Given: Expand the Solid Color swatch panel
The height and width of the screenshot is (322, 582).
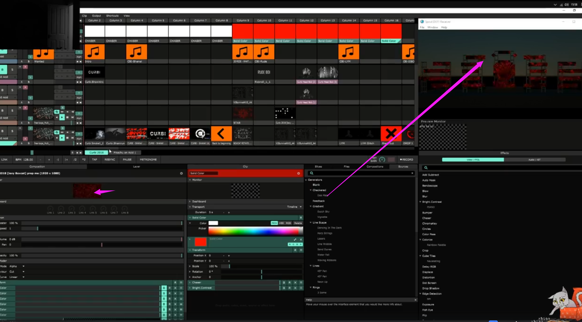Looking at the screenshot, I should point(295,239).
